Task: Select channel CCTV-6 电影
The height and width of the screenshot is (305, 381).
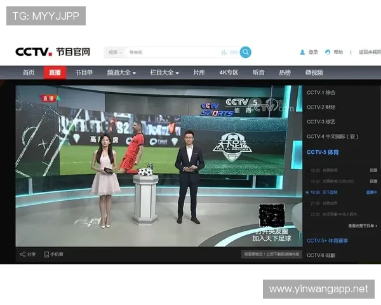Action: click(321, 255)
